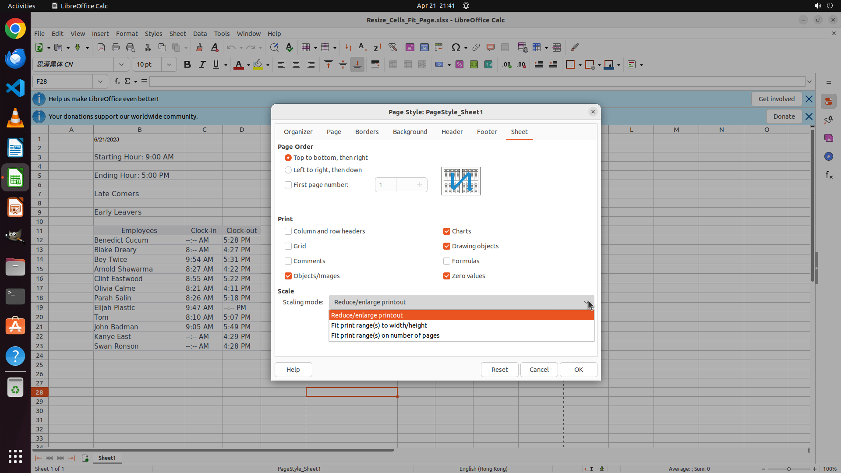Screen dimensions: 841x473
Task: Uncheck the Zero values checkbox
Action: tap(447, 276)
